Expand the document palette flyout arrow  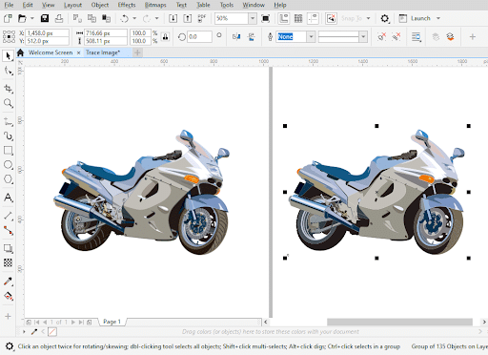click(x=24, y=332)
